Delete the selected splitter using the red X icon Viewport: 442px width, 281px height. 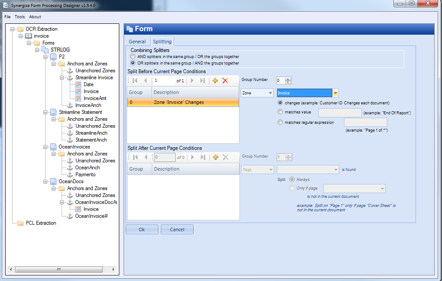point(225,81)
